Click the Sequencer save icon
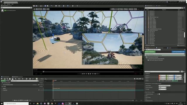The image size is (187, 105). (x=5, y=79)
